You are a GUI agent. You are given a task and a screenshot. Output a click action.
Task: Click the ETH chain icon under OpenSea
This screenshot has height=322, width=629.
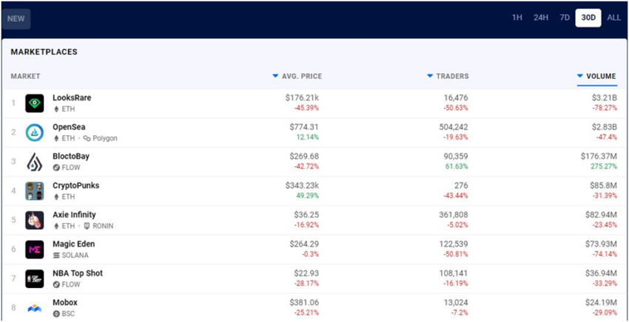tap(56, 138)
